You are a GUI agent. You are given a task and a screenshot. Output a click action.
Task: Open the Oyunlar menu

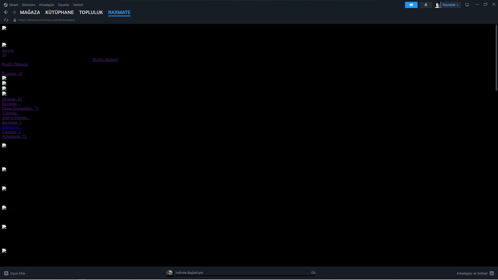[64, 5]
